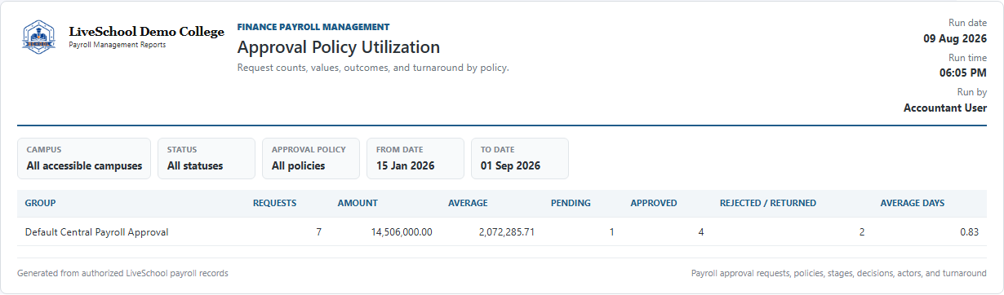Select the Approval Policy filter box

[311, 159]
